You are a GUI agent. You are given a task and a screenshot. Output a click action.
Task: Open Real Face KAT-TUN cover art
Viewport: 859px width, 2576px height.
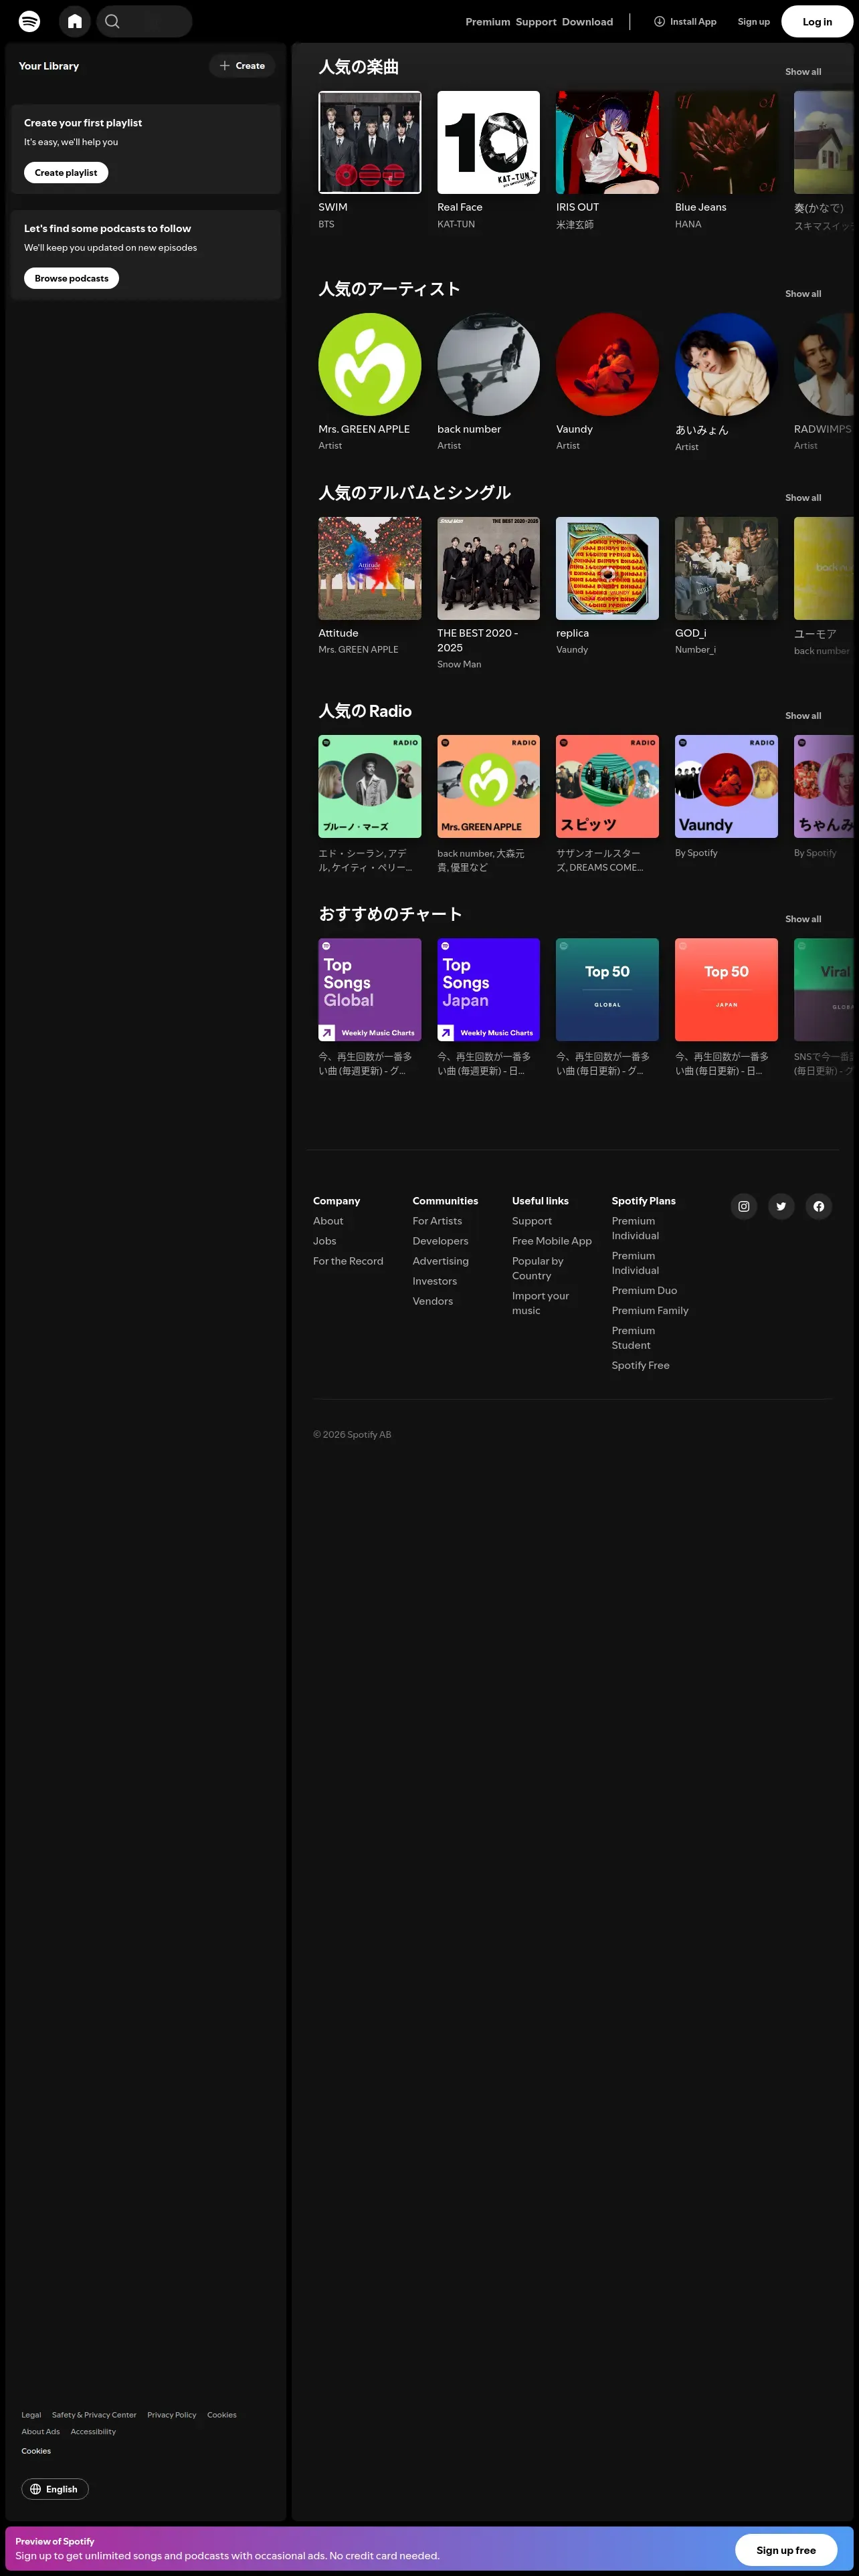click(488, 142)
